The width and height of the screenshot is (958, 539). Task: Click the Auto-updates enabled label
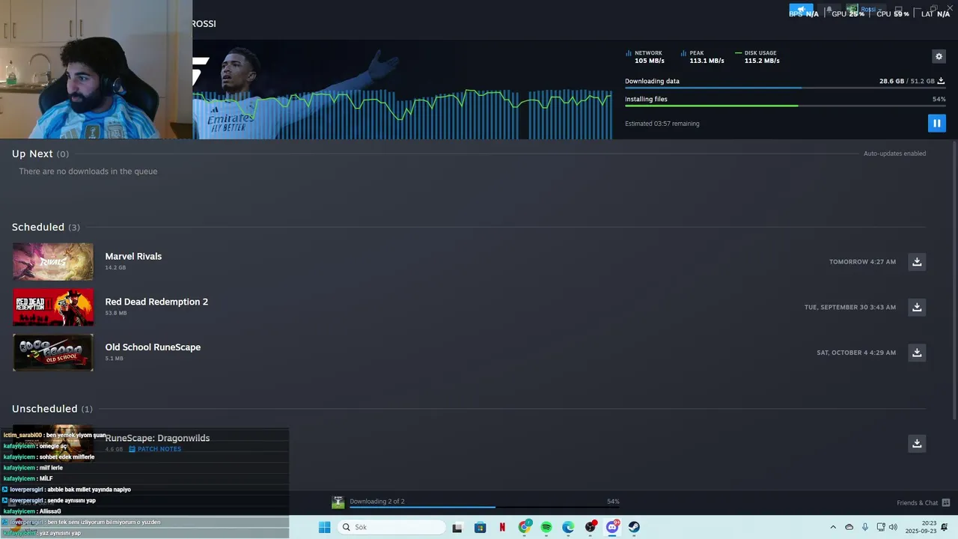click(x=894, y=153)
